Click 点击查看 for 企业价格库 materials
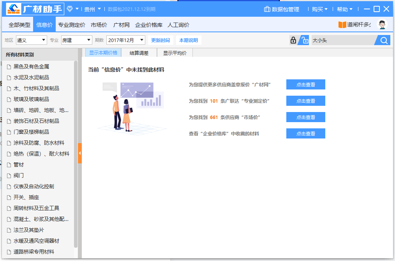 [305, 133]
